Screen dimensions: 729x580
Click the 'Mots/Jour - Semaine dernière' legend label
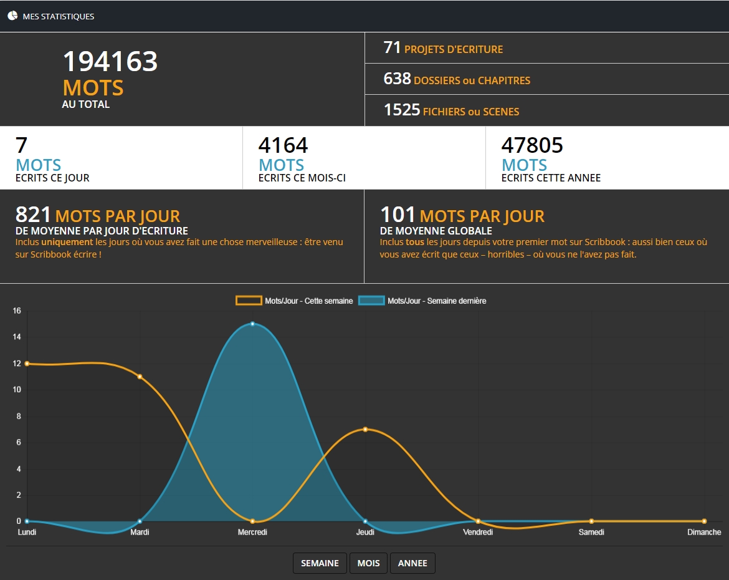437,301
